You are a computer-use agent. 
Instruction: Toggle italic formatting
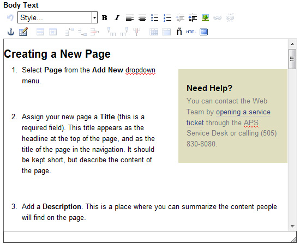117,18
